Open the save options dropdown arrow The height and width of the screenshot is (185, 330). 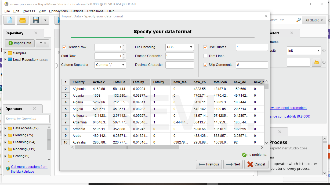coord(45,20)
